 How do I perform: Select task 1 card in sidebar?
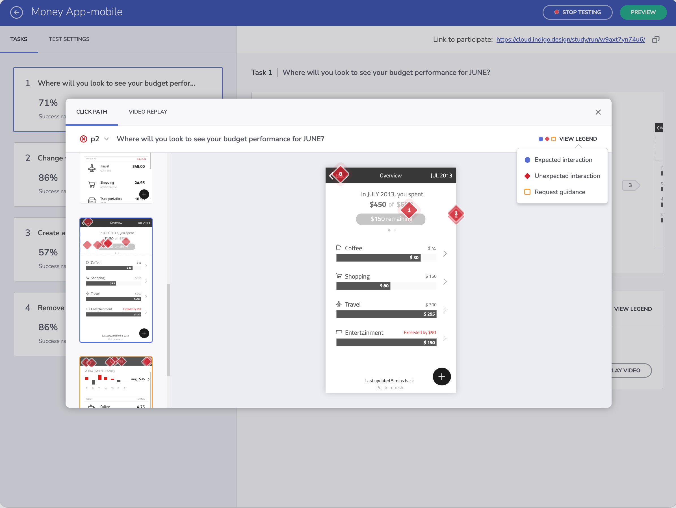118,99
